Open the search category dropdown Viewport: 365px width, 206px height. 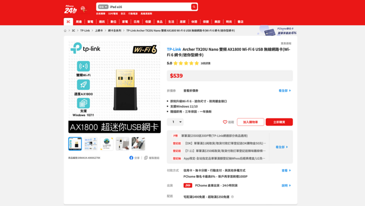(103, 7)
